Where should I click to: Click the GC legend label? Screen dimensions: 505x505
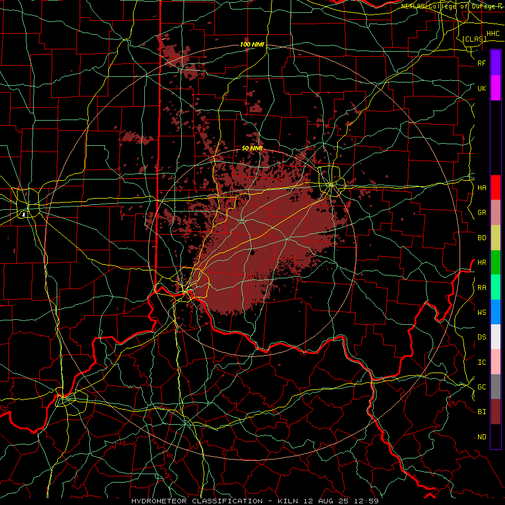(x=481, y=387)
